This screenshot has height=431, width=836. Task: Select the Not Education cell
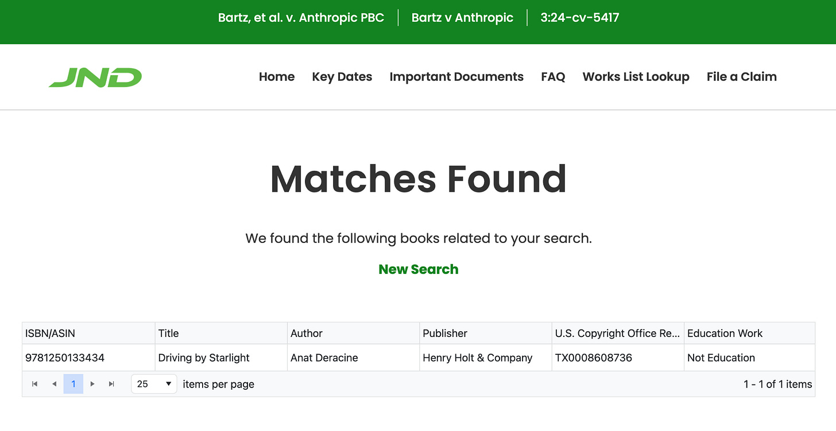click(x=749, y=358)
